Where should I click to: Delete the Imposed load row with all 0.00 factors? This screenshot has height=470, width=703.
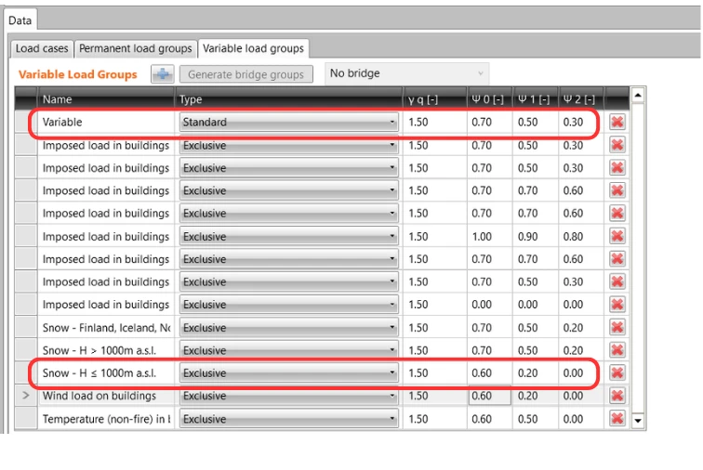tap(617, 305)
